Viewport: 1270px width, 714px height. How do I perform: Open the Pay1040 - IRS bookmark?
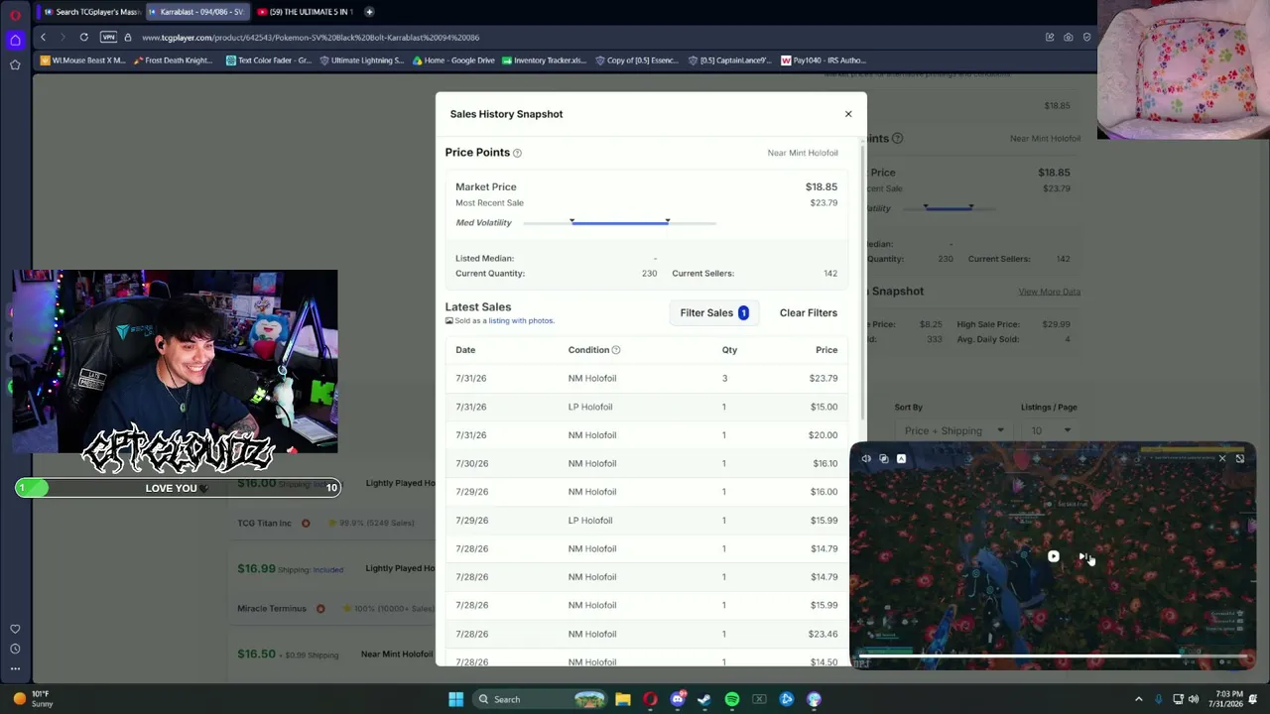tap(824, 60)
